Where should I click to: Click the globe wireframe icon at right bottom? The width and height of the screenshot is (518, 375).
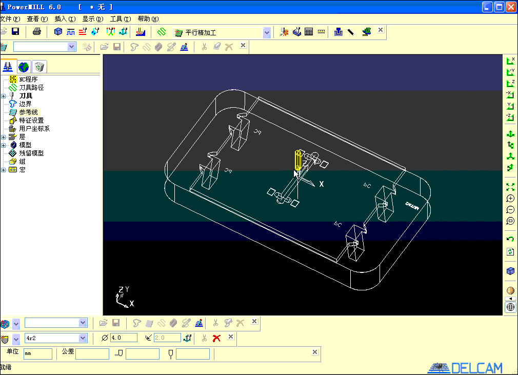pyautogui.click(x=510, y=307)
